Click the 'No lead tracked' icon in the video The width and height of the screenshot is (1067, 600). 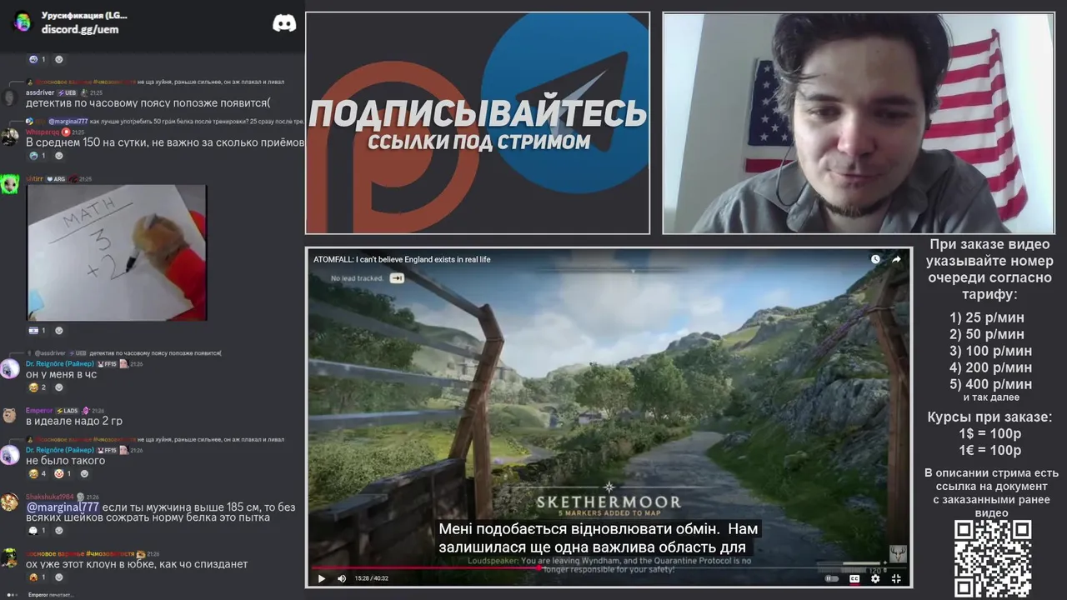(397, 278)
